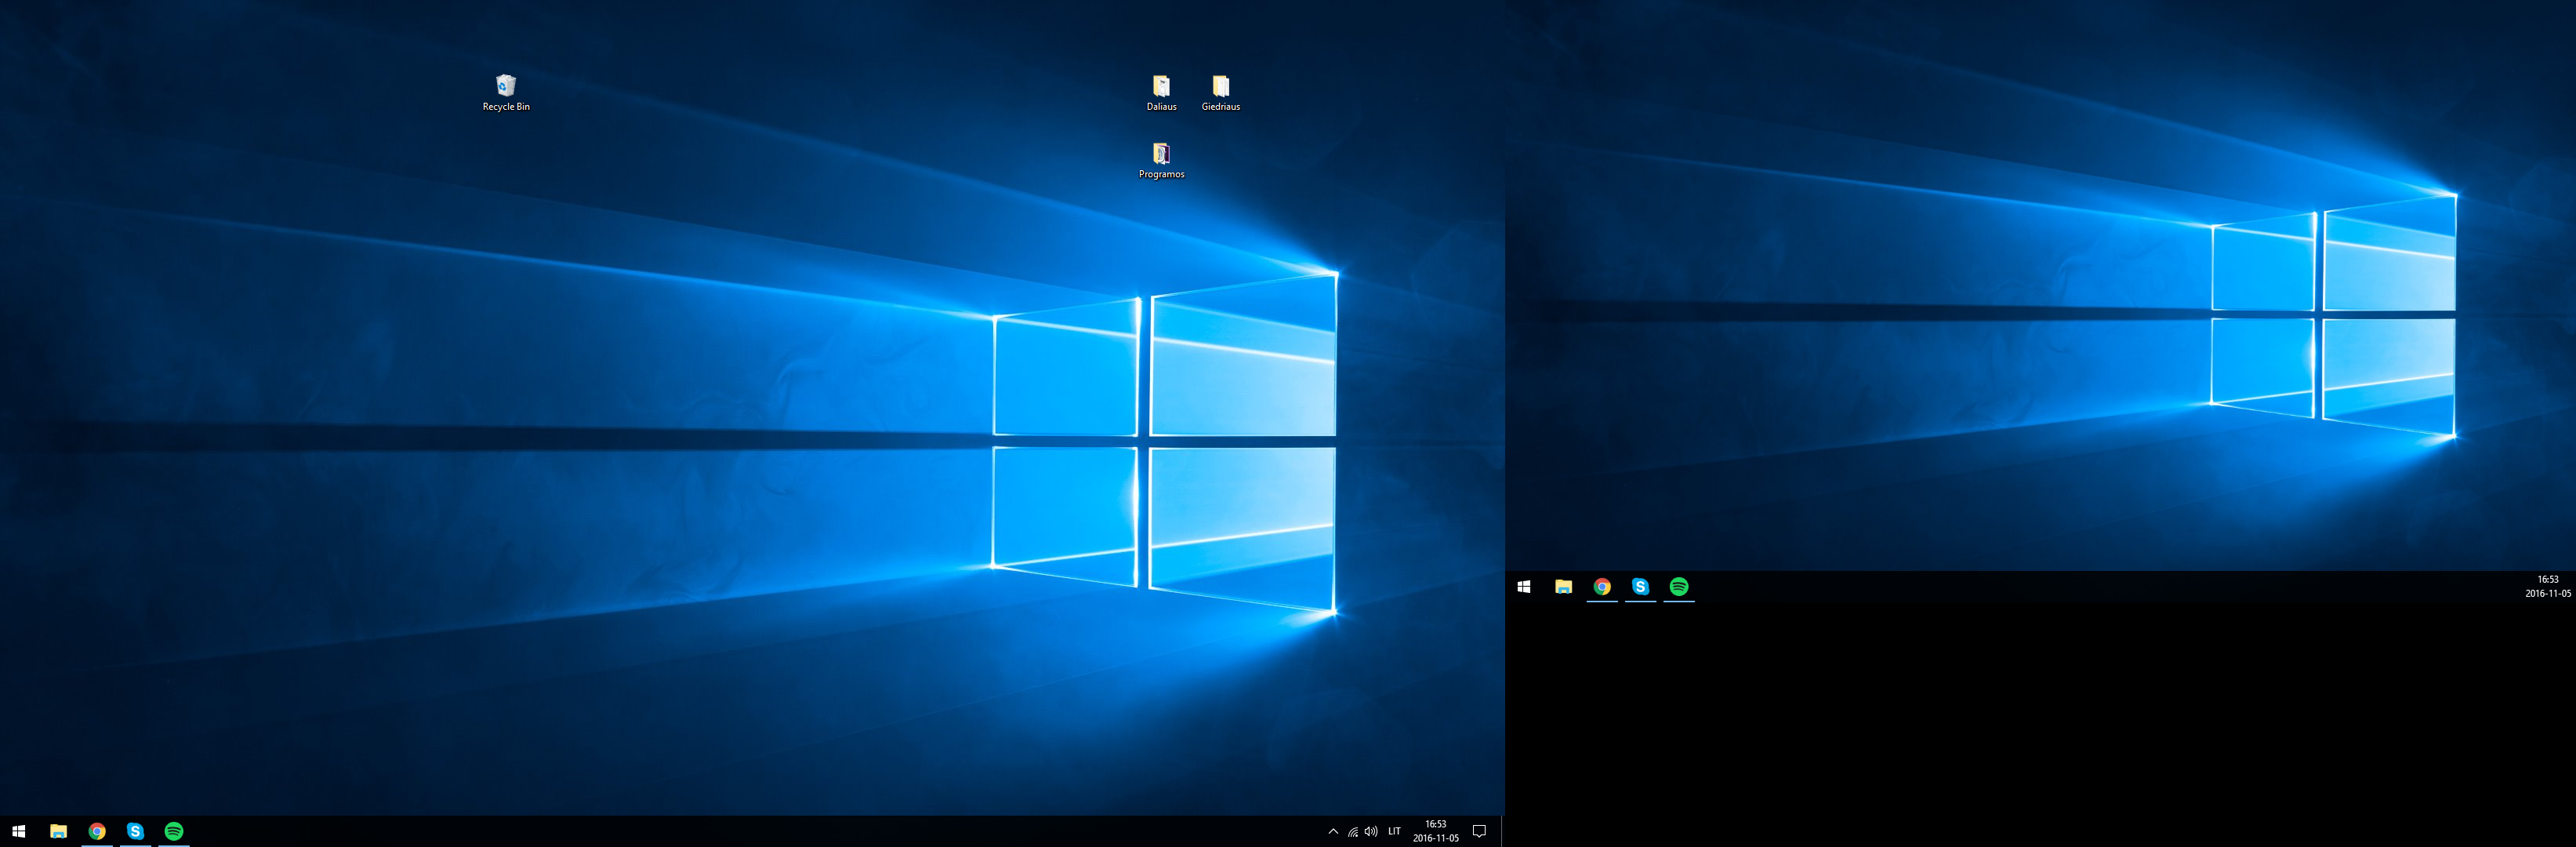Screen dimensions: 2576x847
Task: Switch to Chrome on the second monitor taskbar
Action: click(x=1602, y=587)
